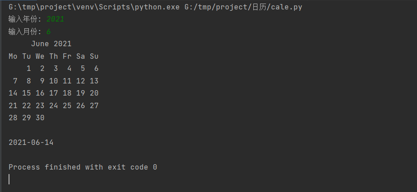
Task: Click the "Mo" weekday column header
Action: (13, 57)
